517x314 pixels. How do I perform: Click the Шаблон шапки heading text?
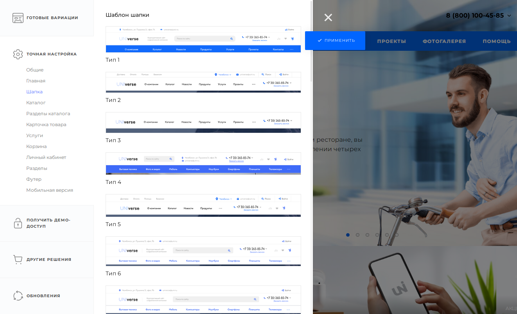click(127, 15)
